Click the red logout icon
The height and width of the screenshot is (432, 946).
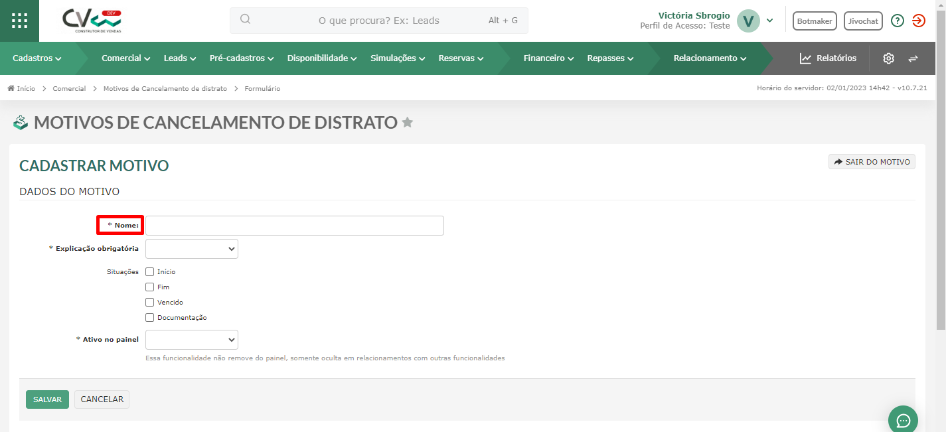tap(919, 21)
